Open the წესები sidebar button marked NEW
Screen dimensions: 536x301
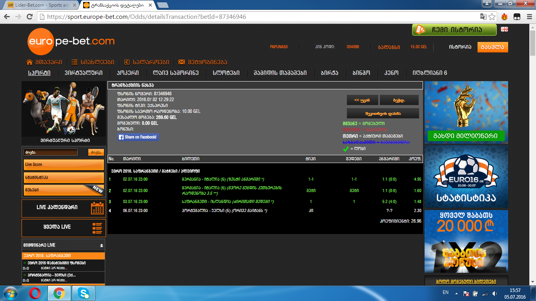(x=64, y=190)
